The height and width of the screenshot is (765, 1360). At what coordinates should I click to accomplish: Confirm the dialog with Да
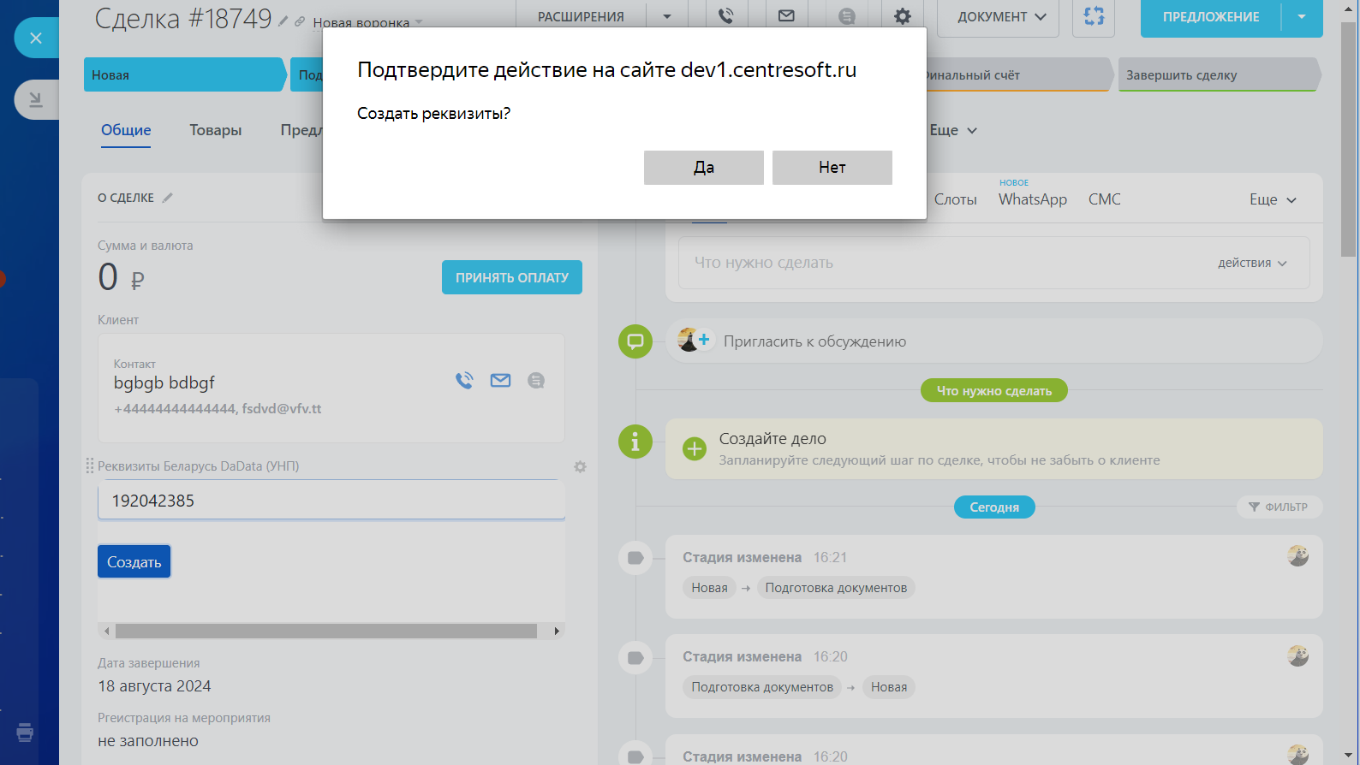[x=704, y=168]
